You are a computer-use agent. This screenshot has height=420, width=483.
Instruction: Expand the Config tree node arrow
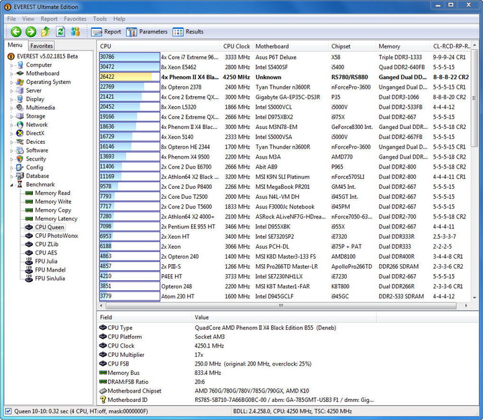(11, 168)
